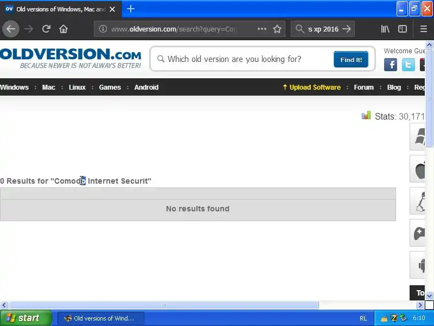Close the Old versions of Windows tab
Image resolution: width=434 pixels, height=326 pixels.
[x=112, y=9]
